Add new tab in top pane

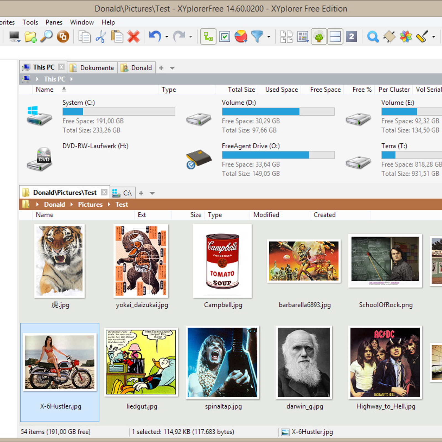161,68
